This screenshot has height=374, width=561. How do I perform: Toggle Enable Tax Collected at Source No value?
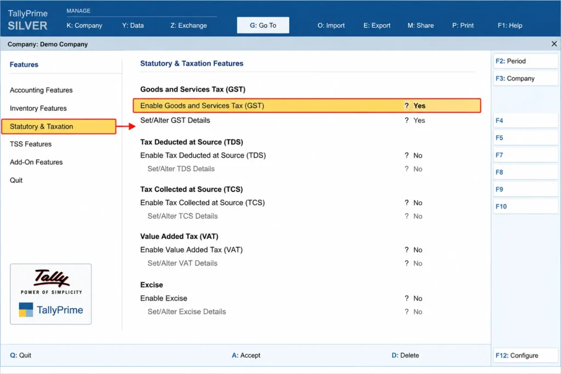pos(417,203)
